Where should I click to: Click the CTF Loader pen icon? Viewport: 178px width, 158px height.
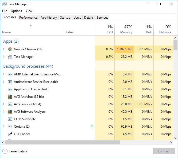10,134
